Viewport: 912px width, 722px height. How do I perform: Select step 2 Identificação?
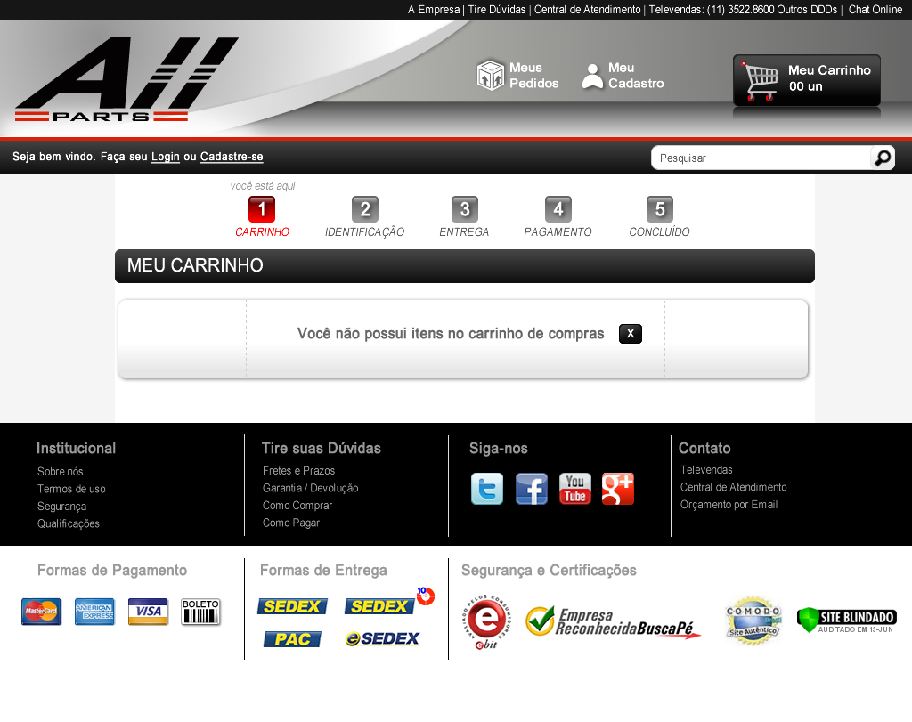tap(364, 210)
